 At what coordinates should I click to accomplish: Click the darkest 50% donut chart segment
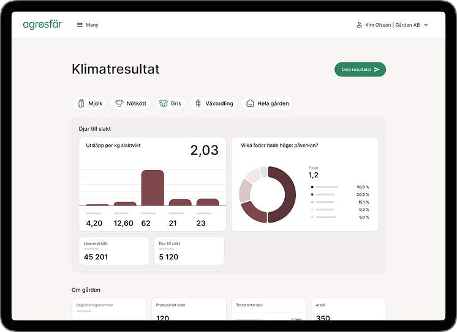coord(285,194)
